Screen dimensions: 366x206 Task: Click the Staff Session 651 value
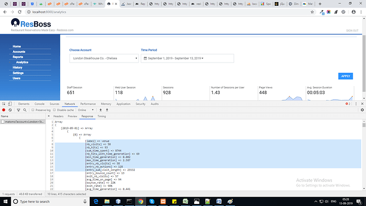click(71, 93)
